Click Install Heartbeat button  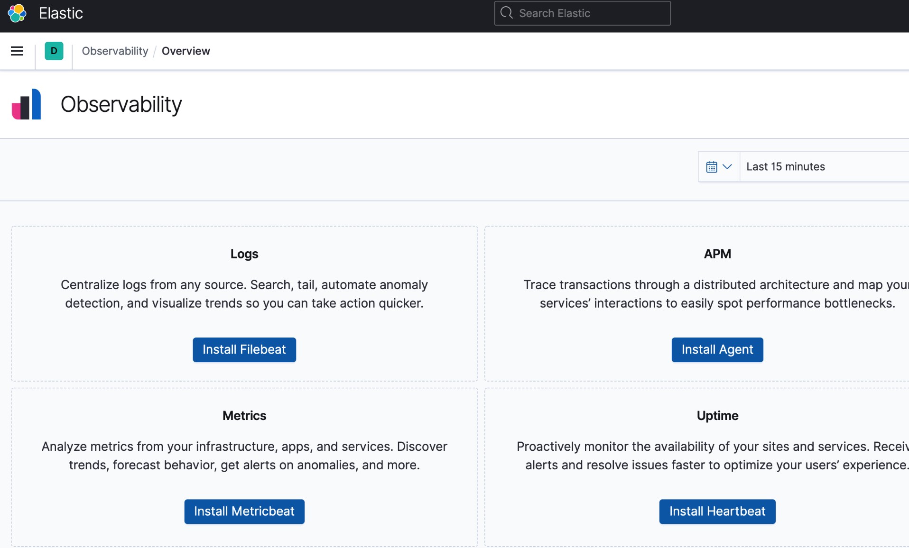(x=717, y=511)
